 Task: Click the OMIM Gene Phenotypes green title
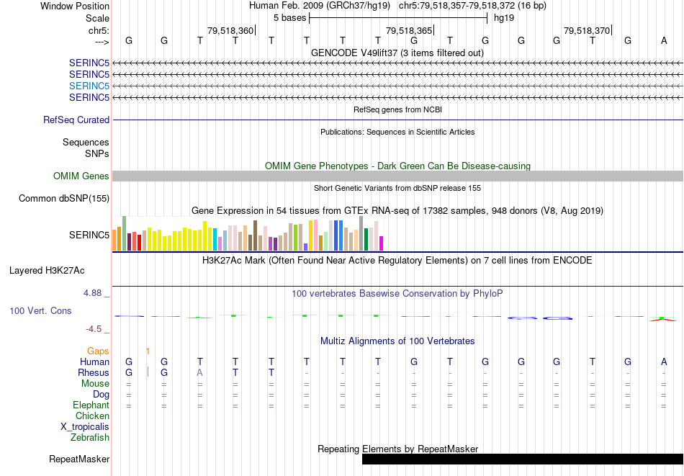pos(397,166)
